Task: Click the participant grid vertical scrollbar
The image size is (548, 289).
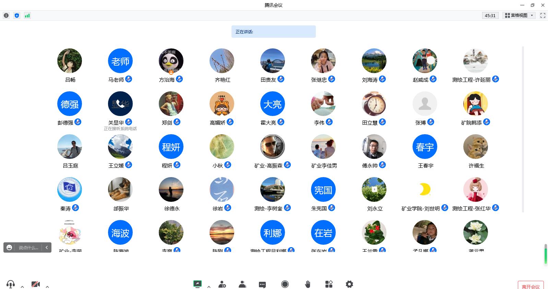Action: 523,129
